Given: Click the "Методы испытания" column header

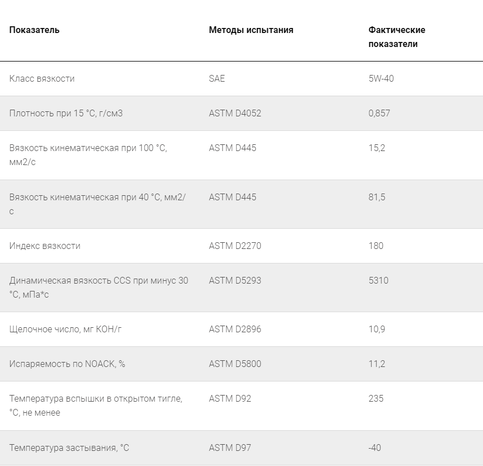Looking at the screenshot, I should point(251,30).
